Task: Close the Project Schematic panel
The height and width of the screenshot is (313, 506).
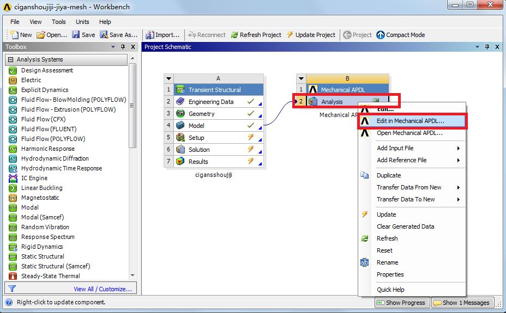Action: pyautogui.click(x=497, y=47)
